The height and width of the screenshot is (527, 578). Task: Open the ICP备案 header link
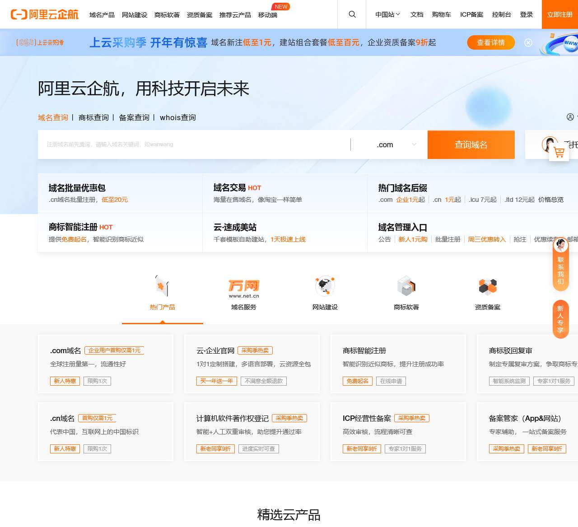(x=471, y=14)
